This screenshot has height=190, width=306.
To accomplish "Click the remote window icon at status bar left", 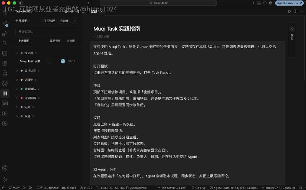I will [3, 188].
